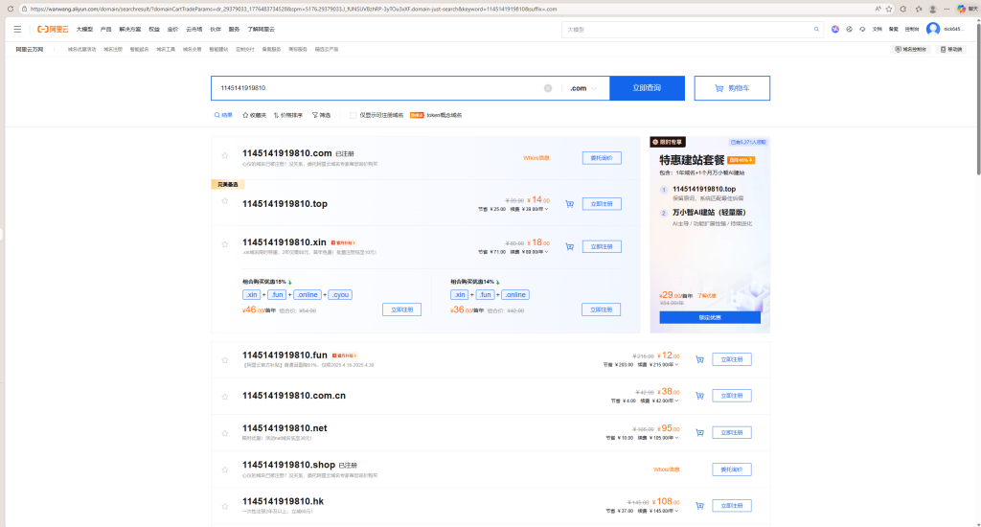981x527 pixels.
Task: Open the 价格排序 sort option
Action: [x=288, y=115]
